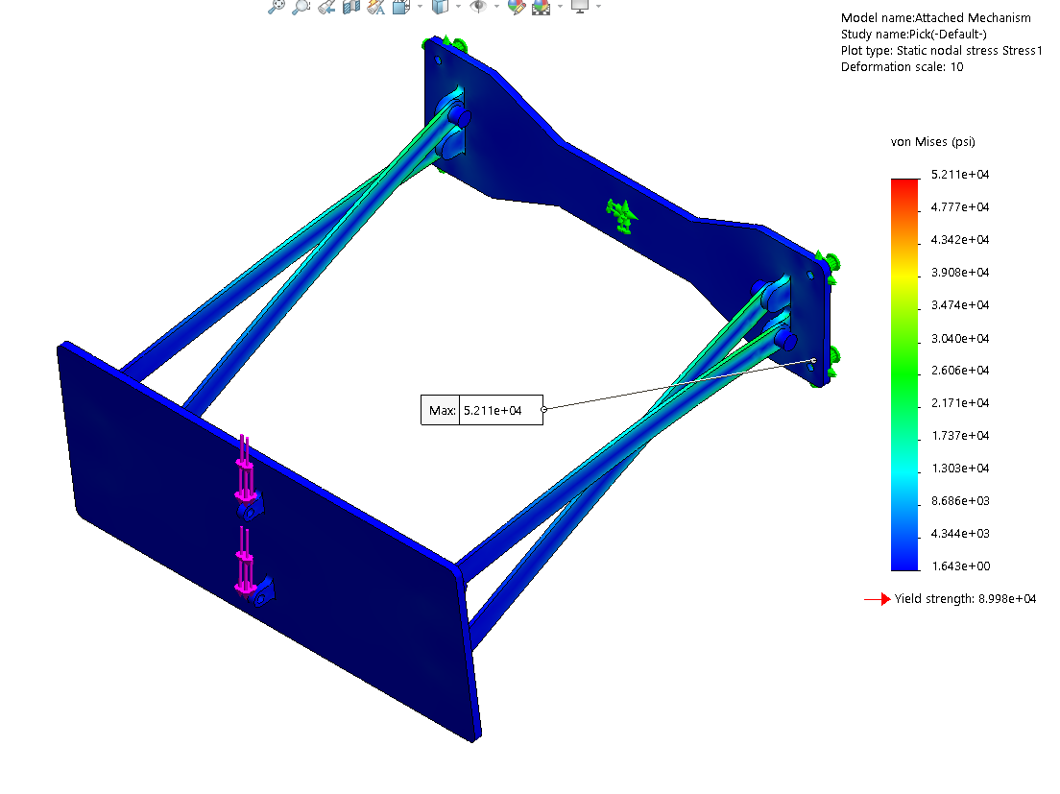Viewport: 1060px width, 794px height.
Task: Click legend value 2.606e+04
Action: (x=960, y=371)
